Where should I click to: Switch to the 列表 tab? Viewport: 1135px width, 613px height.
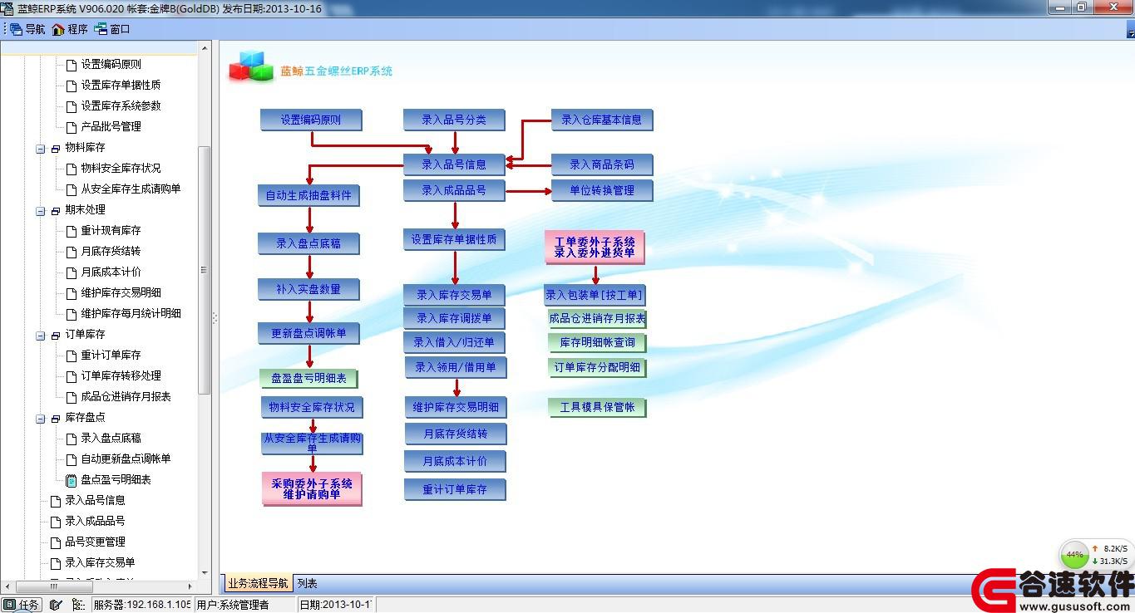click(308, 583)
